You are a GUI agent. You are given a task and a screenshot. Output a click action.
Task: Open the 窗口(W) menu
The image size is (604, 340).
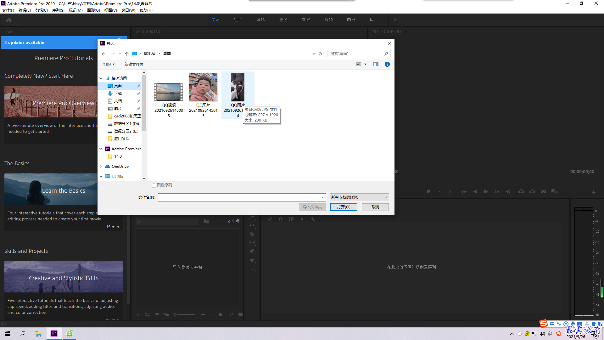click(128, 10)
